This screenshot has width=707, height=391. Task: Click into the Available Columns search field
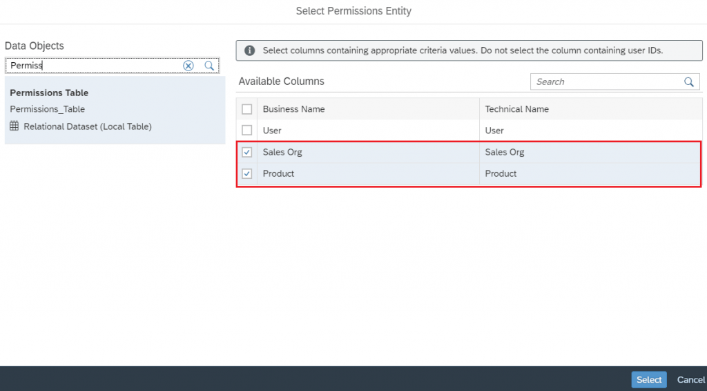[606, 82]
